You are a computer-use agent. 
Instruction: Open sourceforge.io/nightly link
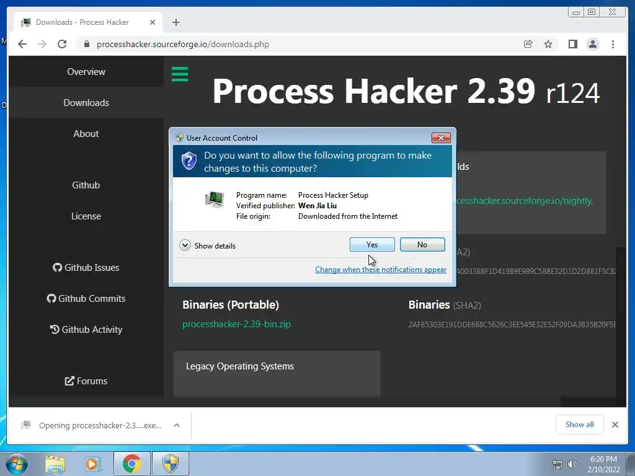click(525, 201)
